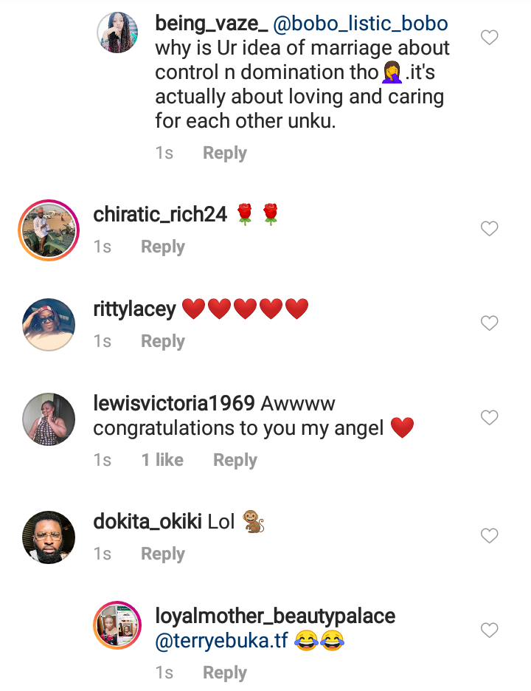Tap the heart next to dokita_okiki's comment
The height and width of the screenshot is (691, 531).
tap(490, 536)
